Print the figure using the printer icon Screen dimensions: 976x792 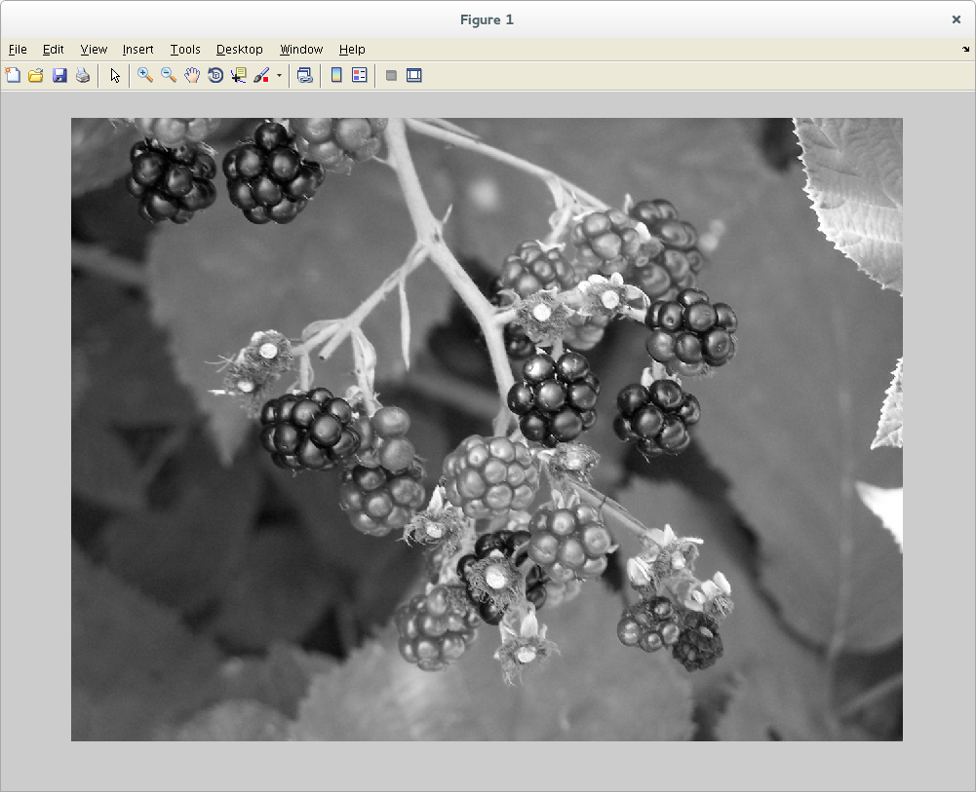coord(83,75)
